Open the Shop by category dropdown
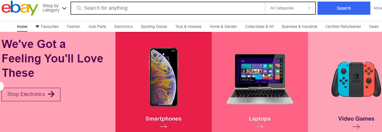382x132 pixels. [x=54, y=8]
